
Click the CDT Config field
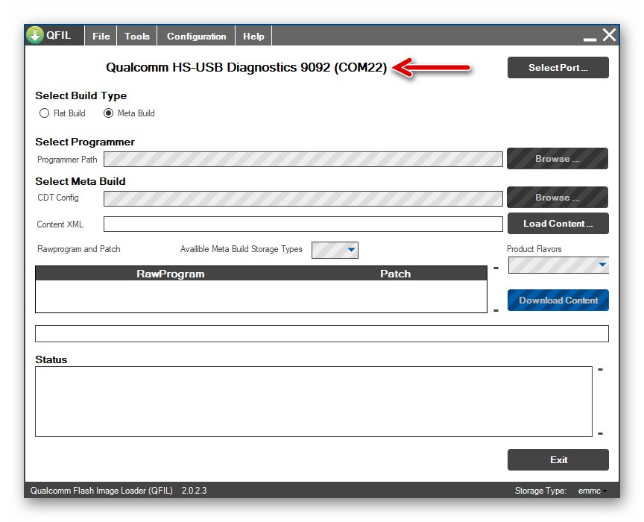point(303,198)
